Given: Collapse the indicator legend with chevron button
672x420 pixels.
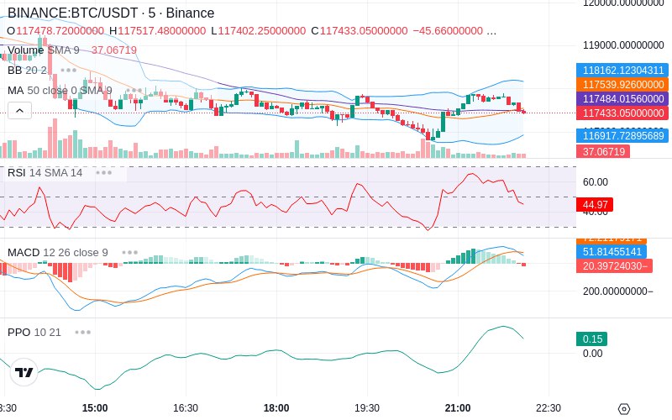Looking at the screenshot, I should tap(19, 111).
